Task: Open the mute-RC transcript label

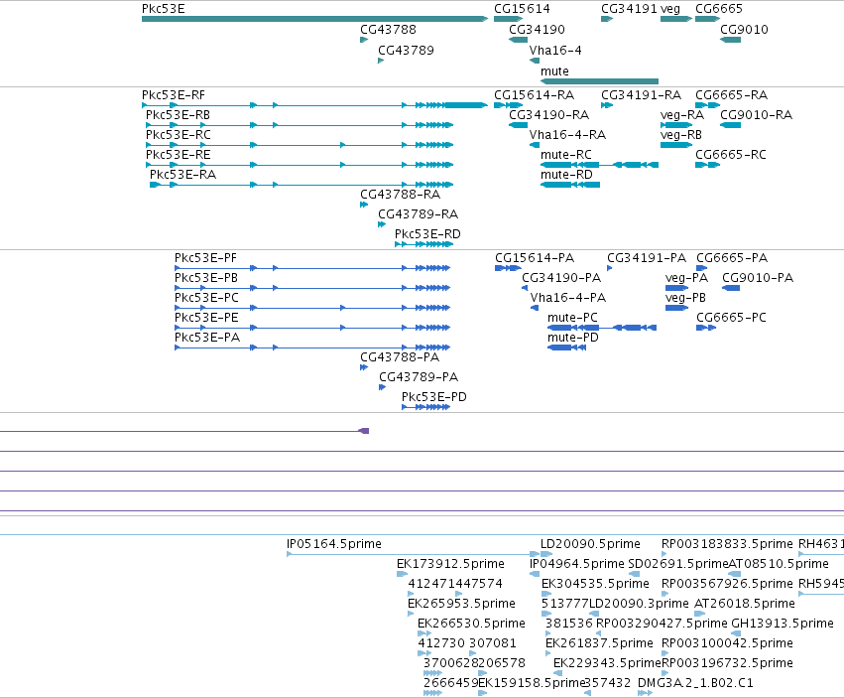Action: (x=565, y=155)
